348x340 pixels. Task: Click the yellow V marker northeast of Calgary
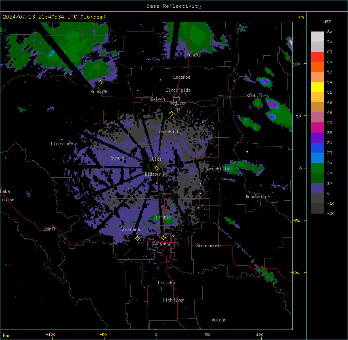tap(173, 236)
